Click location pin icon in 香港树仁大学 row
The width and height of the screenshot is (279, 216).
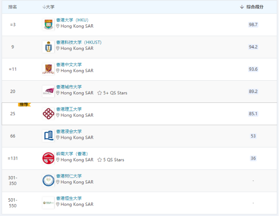point(58,182)
